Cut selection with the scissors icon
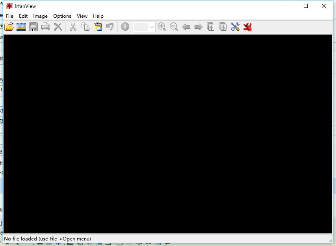Image resolution: width=336 pixels, height=246 pixels. 72,27
